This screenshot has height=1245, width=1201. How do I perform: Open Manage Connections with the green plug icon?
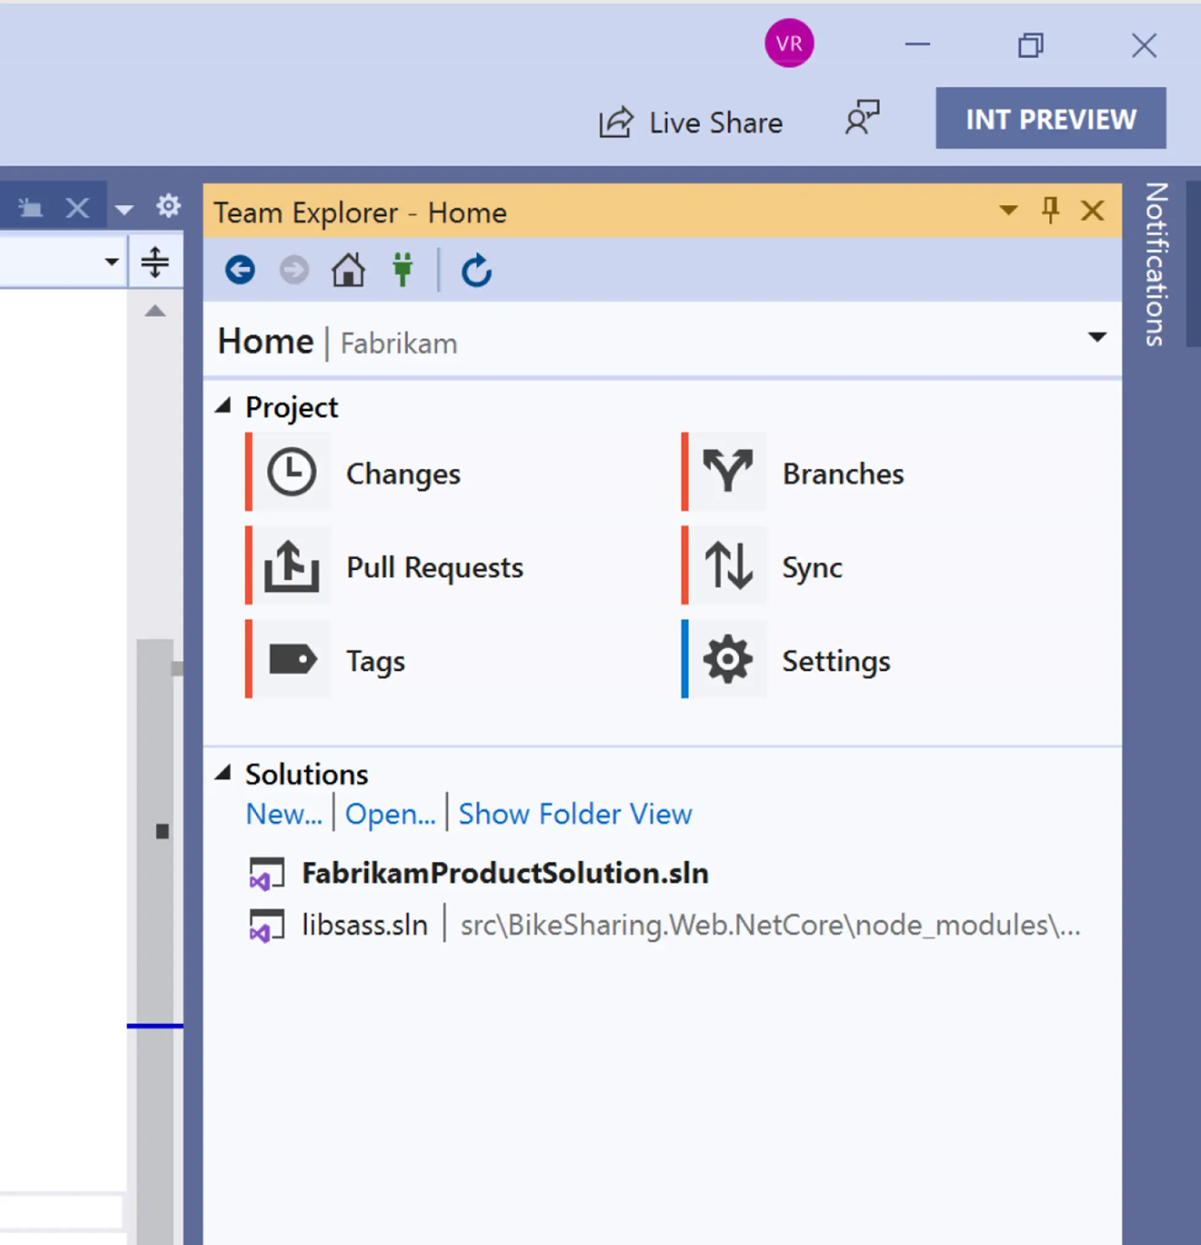pyautogui.click(x=403, y=269)
